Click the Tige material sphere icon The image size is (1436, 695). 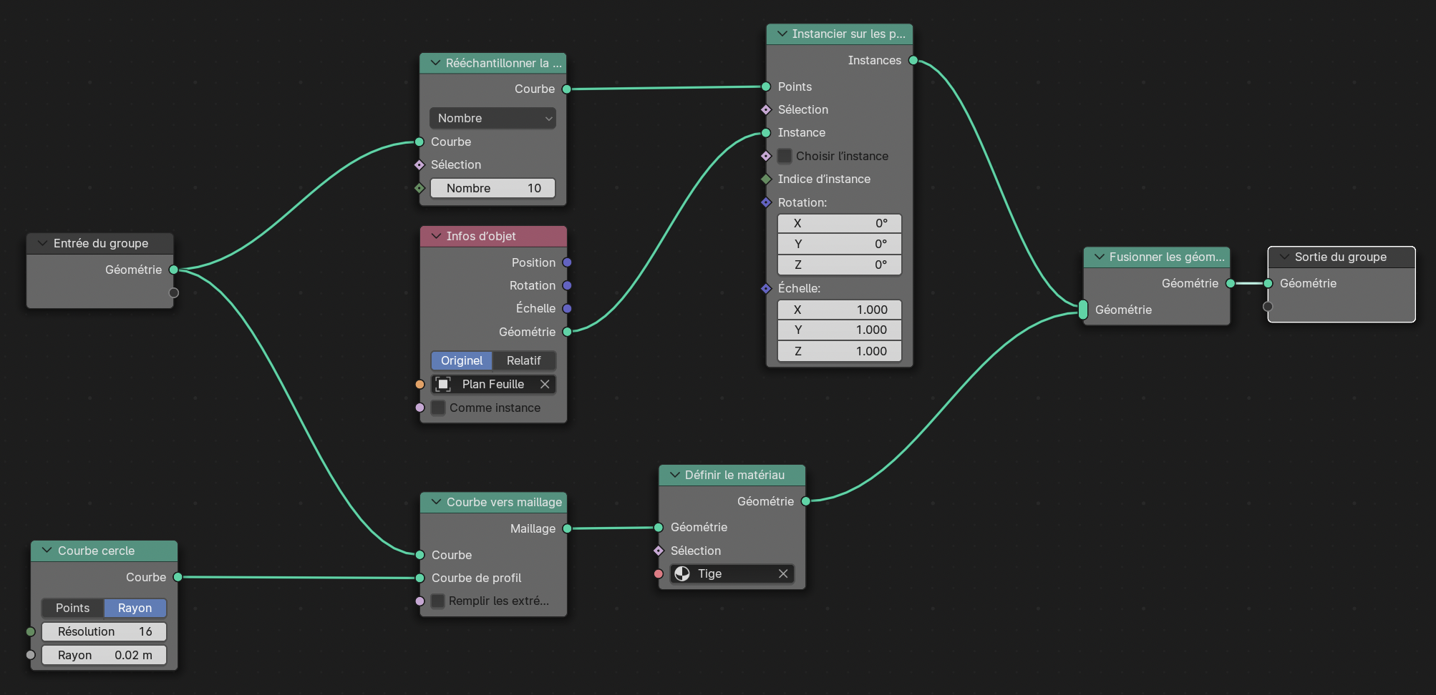(x=682, y=574)
